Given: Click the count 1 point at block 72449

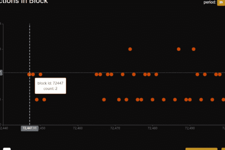Looking at the screenshot, I should 37,100.
